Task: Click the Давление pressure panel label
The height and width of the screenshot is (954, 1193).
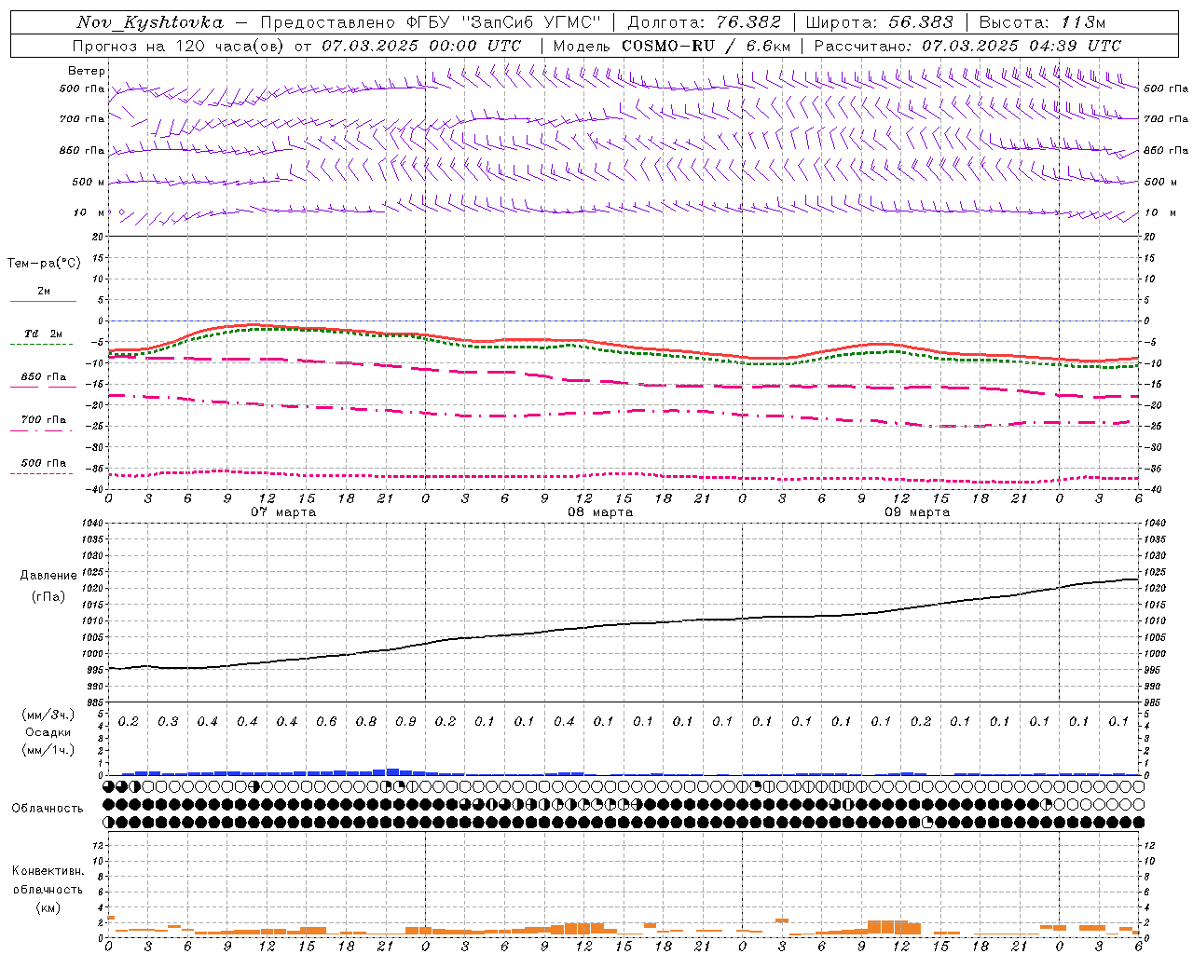Action: coord(48,576)
